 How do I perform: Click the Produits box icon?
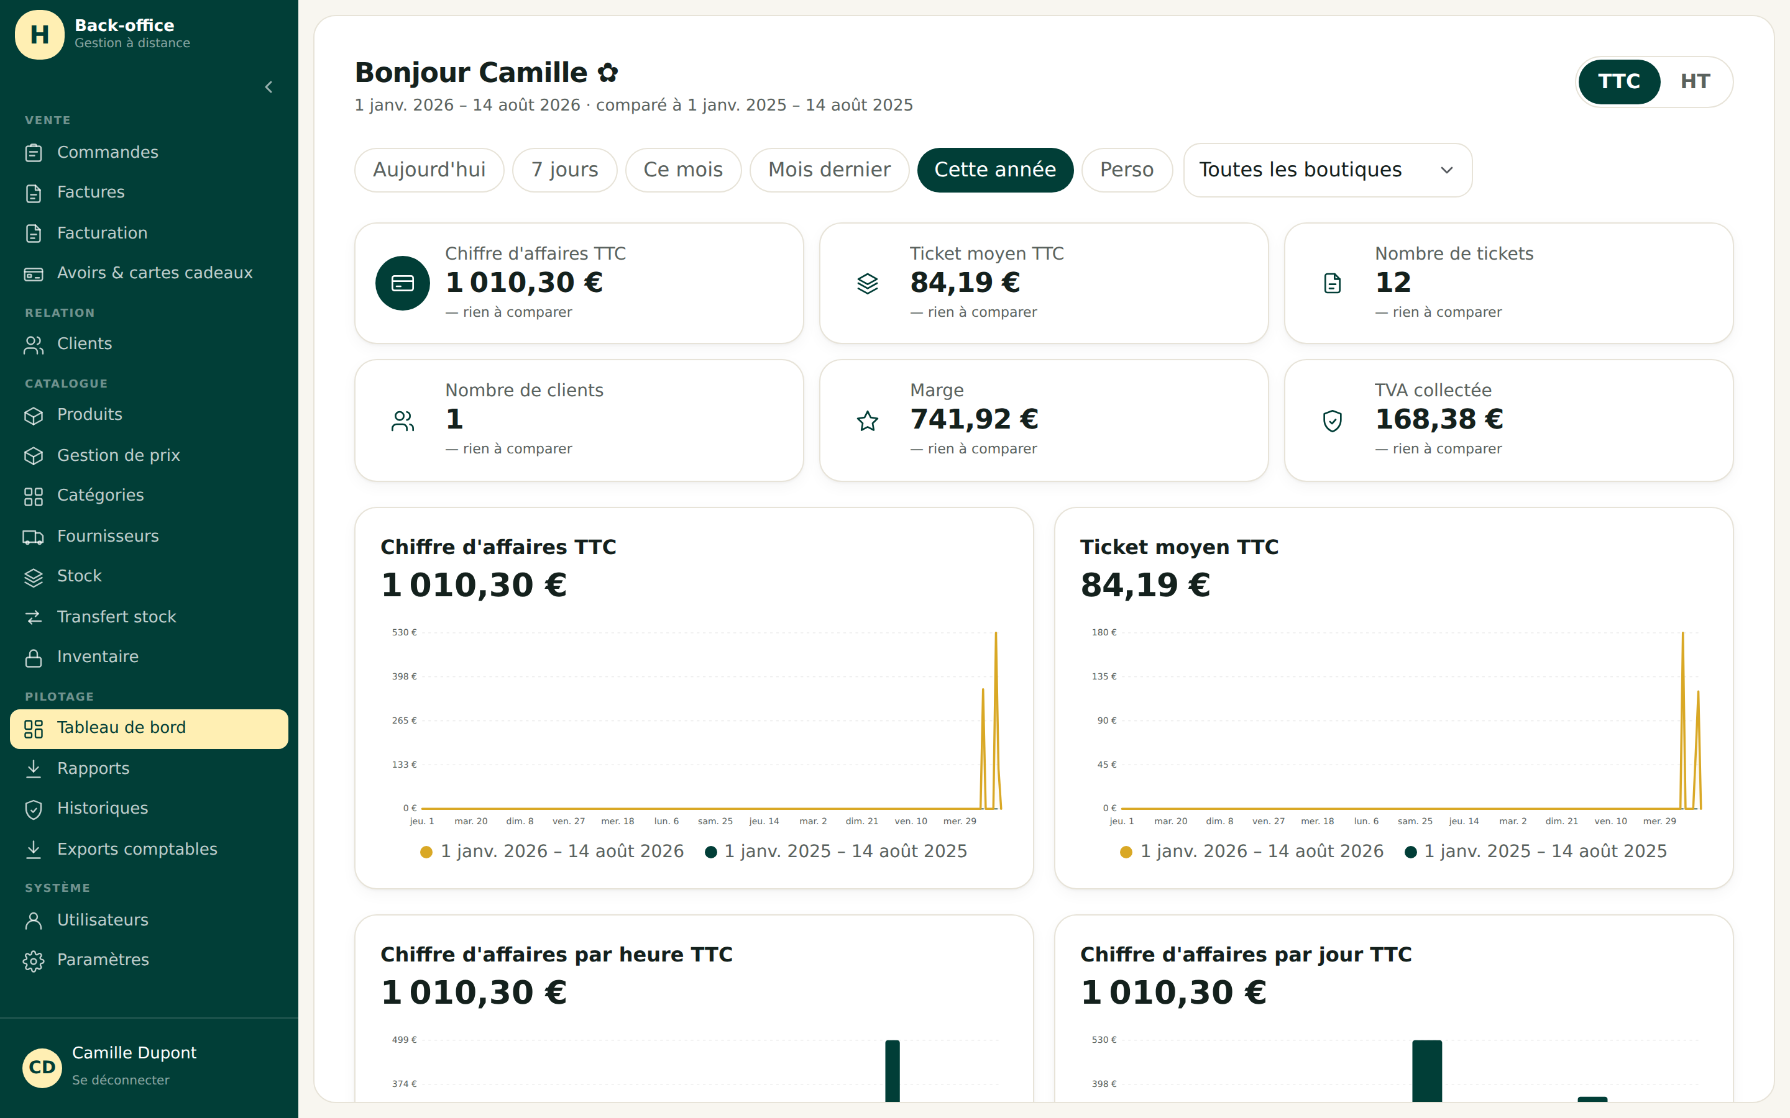click(34, 416)
